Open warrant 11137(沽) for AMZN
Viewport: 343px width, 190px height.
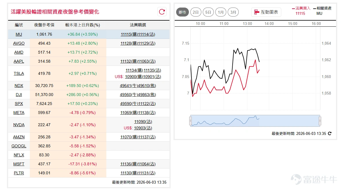coord(147,137)
